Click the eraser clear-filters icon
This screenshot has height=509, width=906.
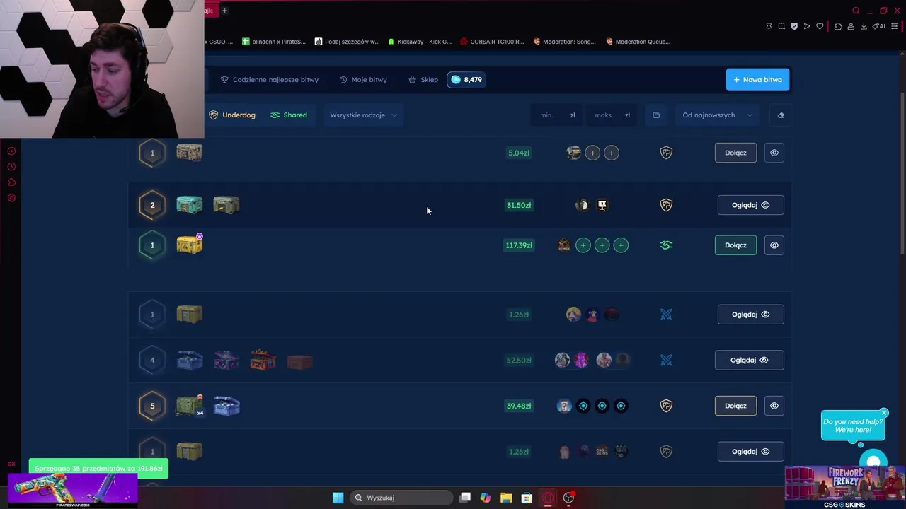(781, 115)
